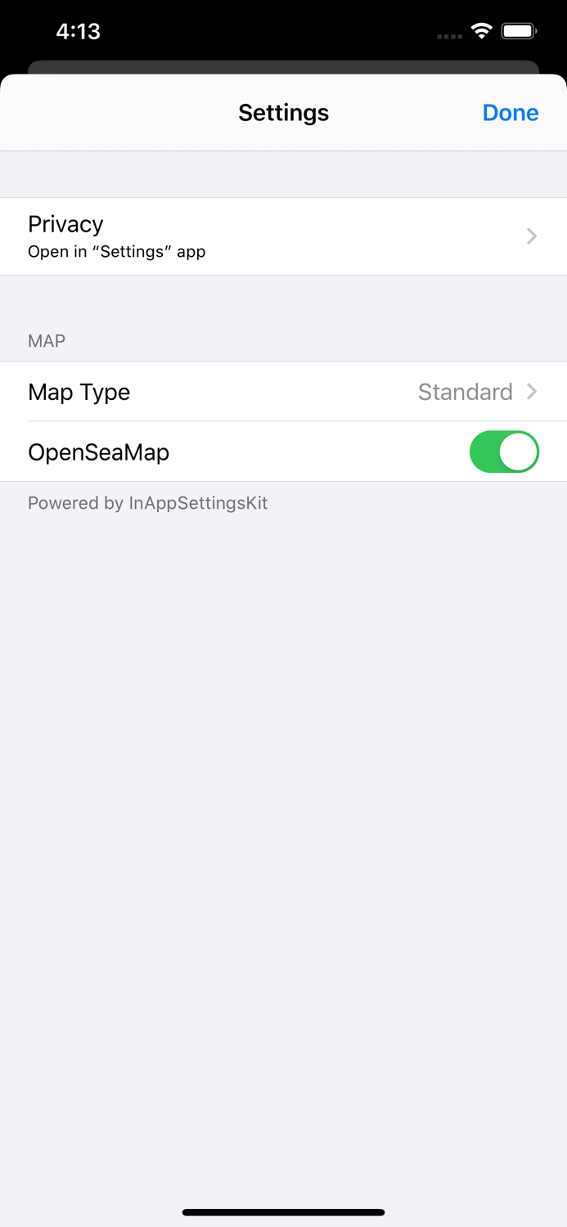567x1227 pixels.
Task: Tap Done to dismiss Settings
Action: coord(510,112)
